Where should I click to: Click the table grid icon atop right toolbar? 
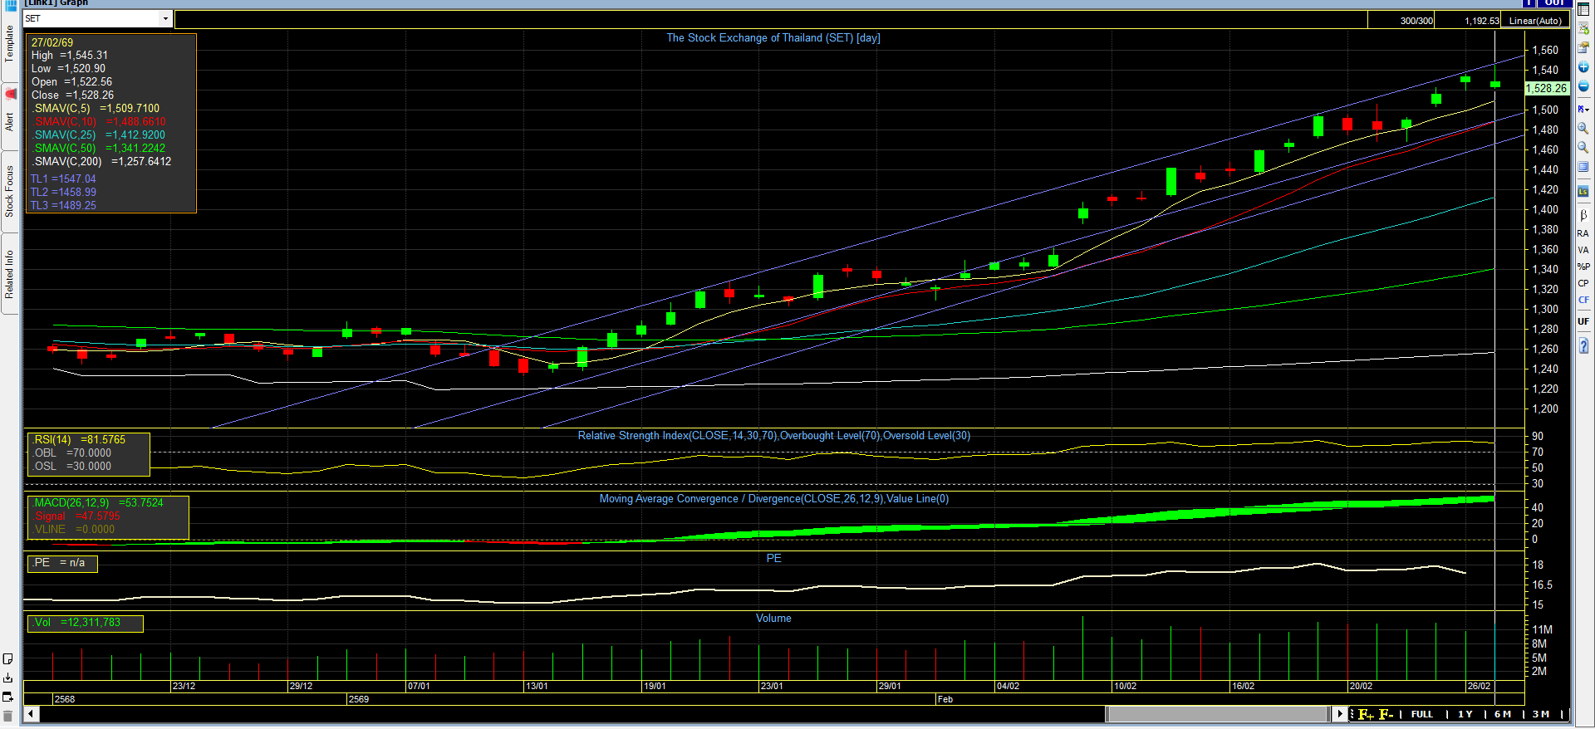1583,9
